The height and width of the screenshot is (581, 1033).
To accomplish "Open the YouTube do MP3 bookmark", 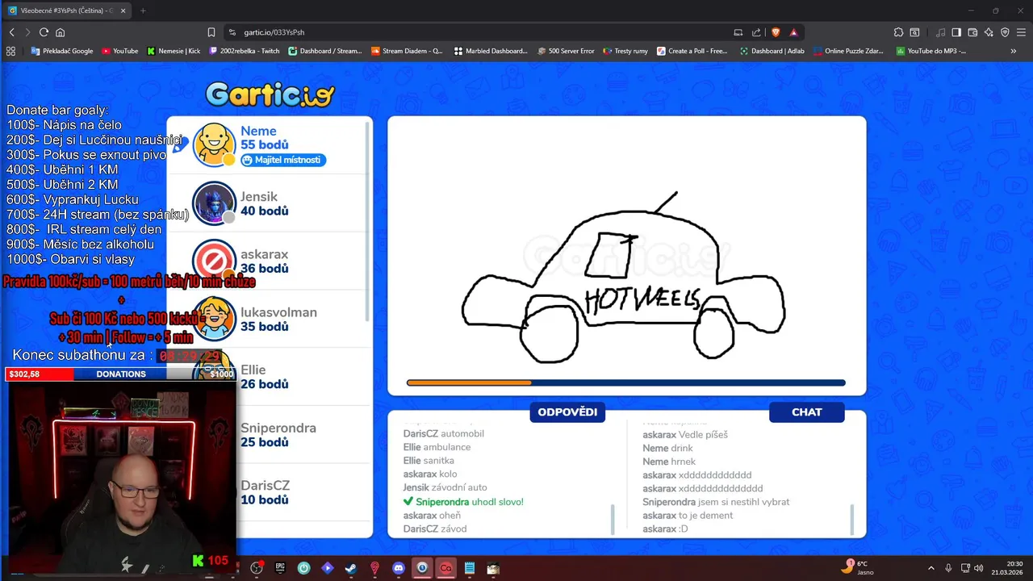I will tap(931, 51).
